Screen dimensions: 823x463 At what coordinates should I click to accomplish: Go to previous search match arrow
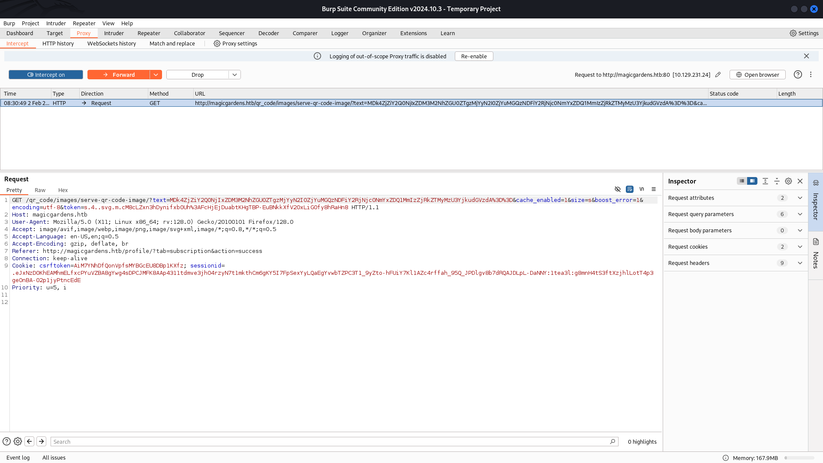tap(29, 441)
